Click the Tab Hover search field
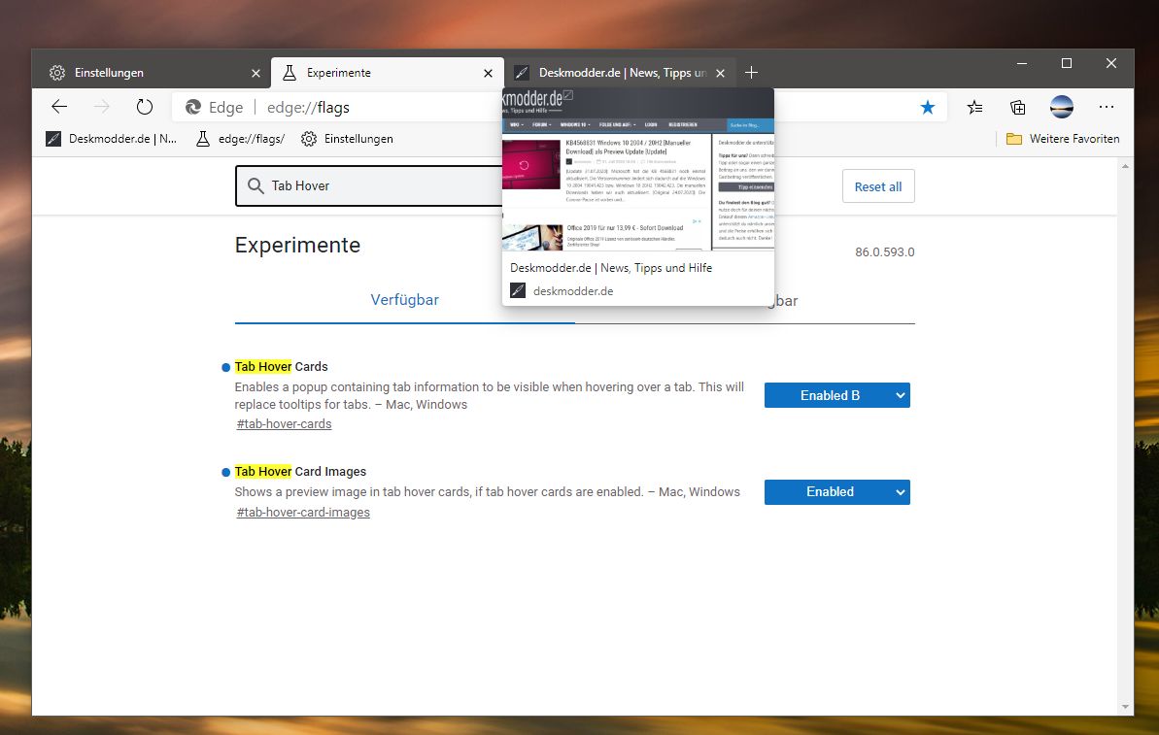Viewport: 1159px width, 735px height. (x=369, y=185)
